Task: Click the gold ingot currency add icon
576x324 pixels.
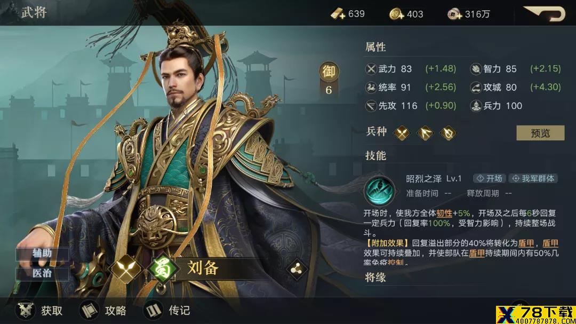Action: tap(338, 14)
